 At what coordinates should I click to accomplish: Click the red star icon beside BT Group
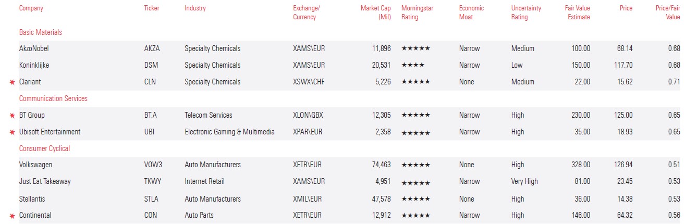tap(12, 116)
